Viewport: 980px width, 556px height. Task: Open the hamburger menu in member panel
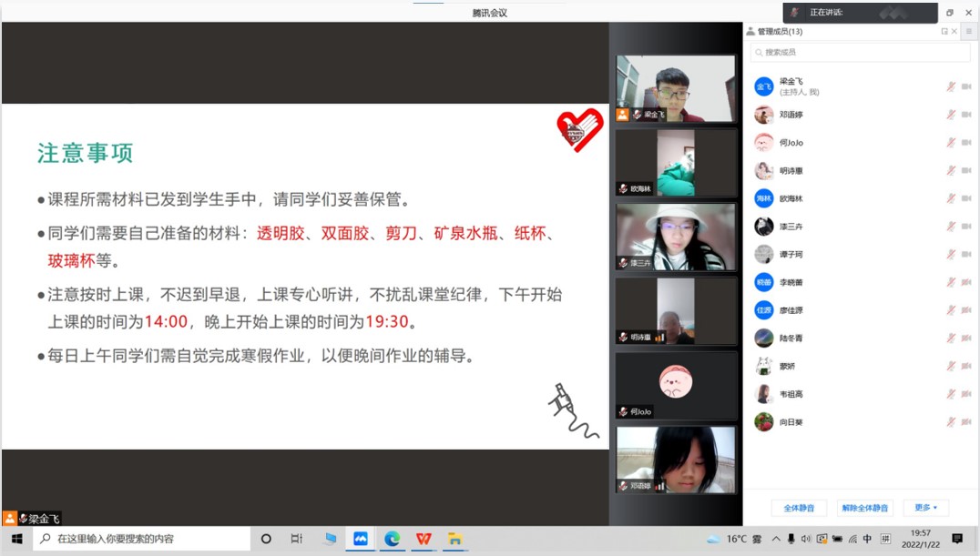tap(969, 31)
